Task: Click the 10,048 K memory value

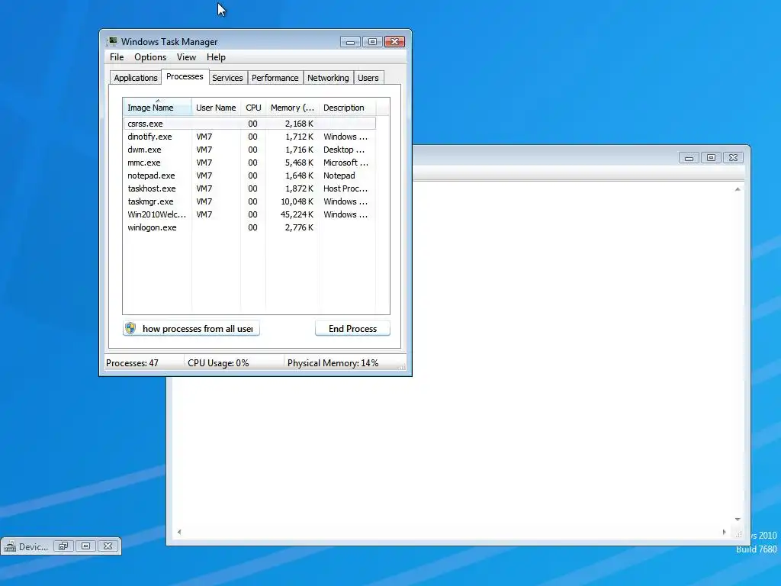Action: (297, 201)
